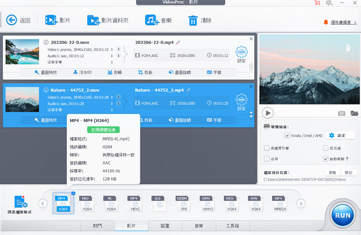The height and width of the screenshot is (235, 361).
Task: Click 開啟 to open output folder
Action: pyautogui.click(x=348, y=172)
